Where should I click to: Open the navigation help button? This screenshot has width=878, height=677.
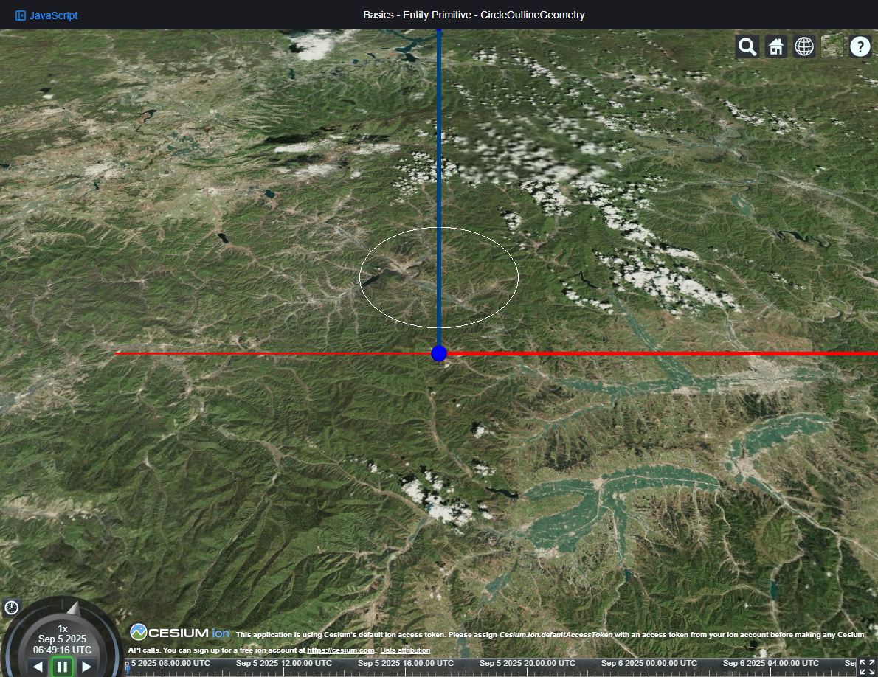click(x=860, y=47)
